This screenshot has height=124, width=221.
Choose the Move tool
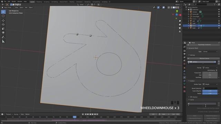pos(3,21)
